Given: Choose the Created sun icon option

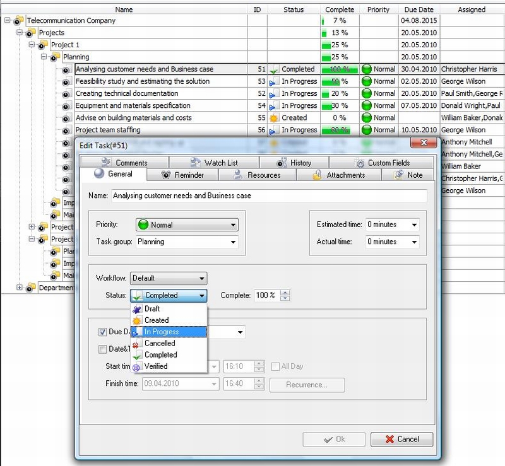Looking at the screenshot, I should (136, 320).
